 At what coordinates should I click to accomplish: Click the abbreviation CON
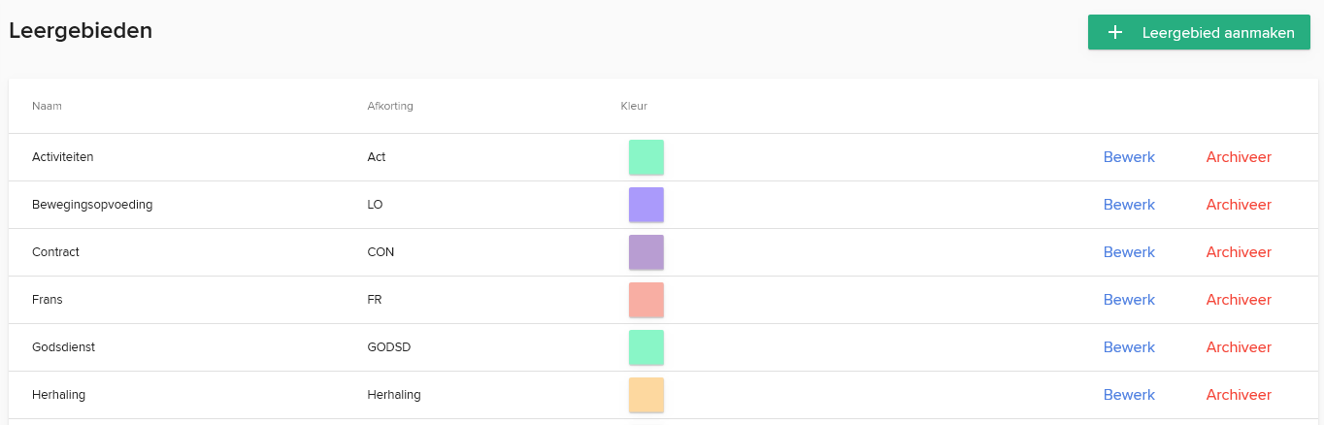click(381, 252)
